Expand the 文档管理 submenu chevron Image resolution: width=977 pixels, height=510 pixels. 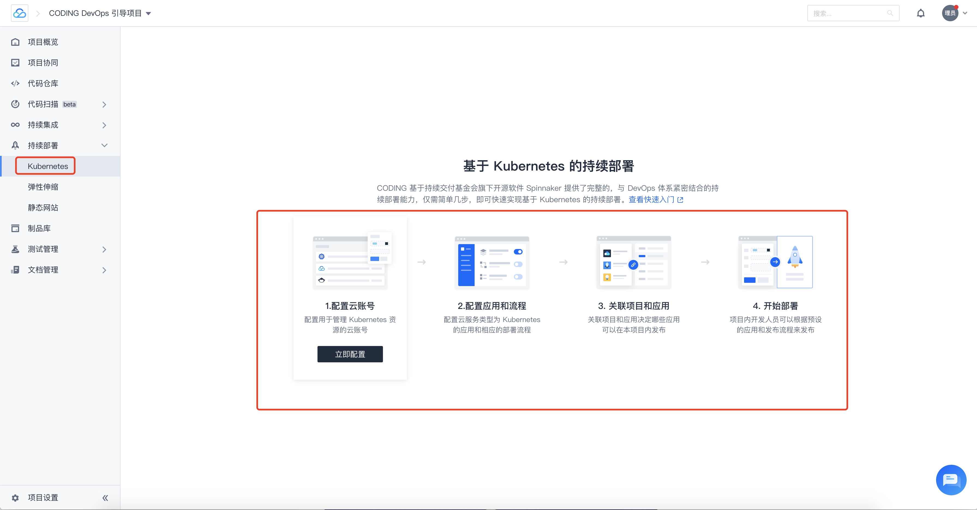[x=104, y=270]
